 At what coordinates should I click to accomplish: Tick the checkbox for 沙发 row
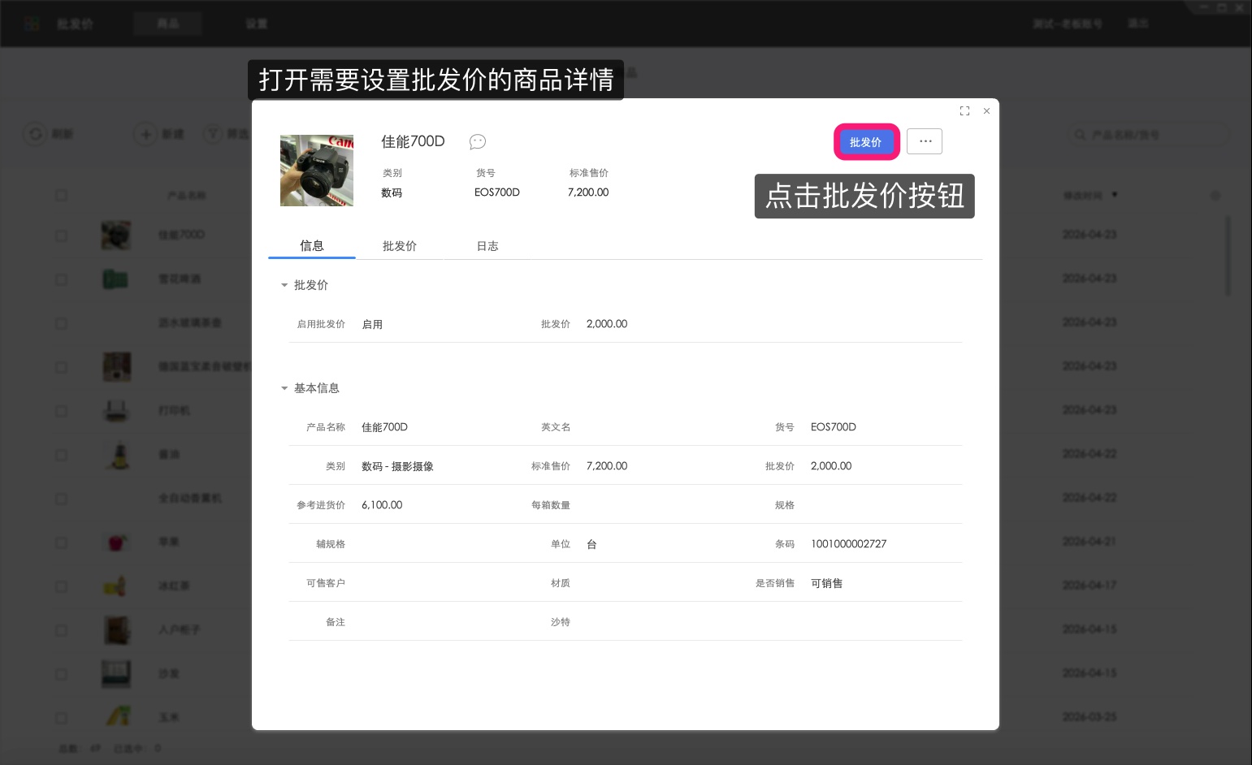click(x=61, y=674)
